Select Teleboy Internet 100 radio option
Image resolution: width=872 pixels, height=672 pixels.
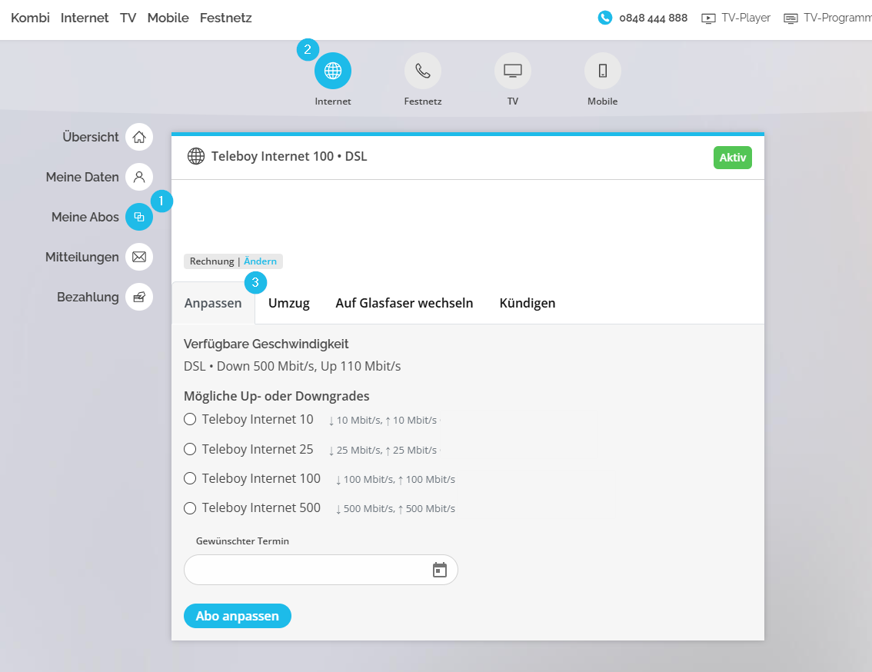click(x=190, y=478)
